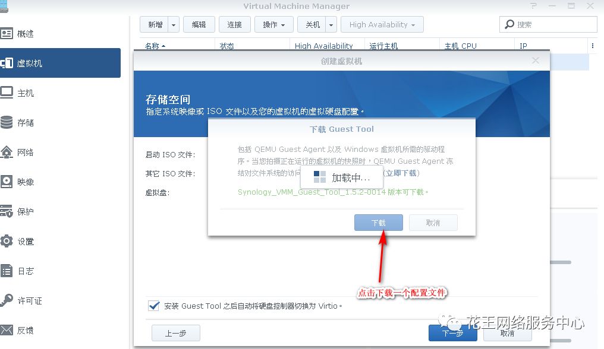Click the 运行主机 column header
The width and height of the screenshot is (604, 349).
coord(383,46)
